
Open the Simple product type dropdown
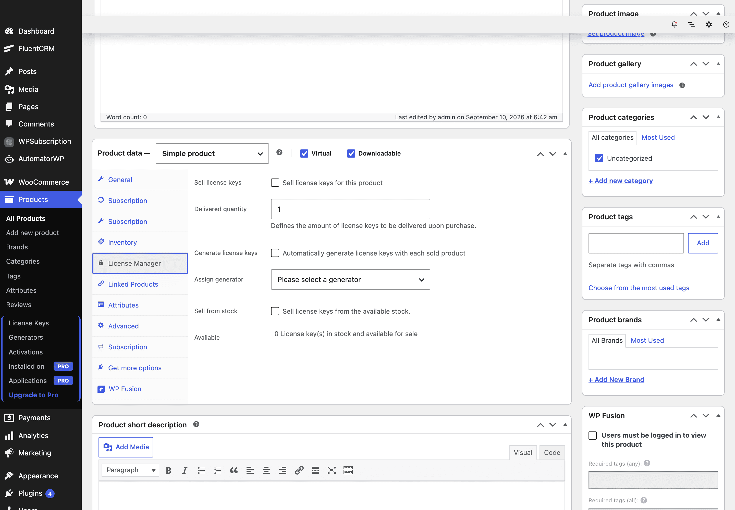coord(212,154)
